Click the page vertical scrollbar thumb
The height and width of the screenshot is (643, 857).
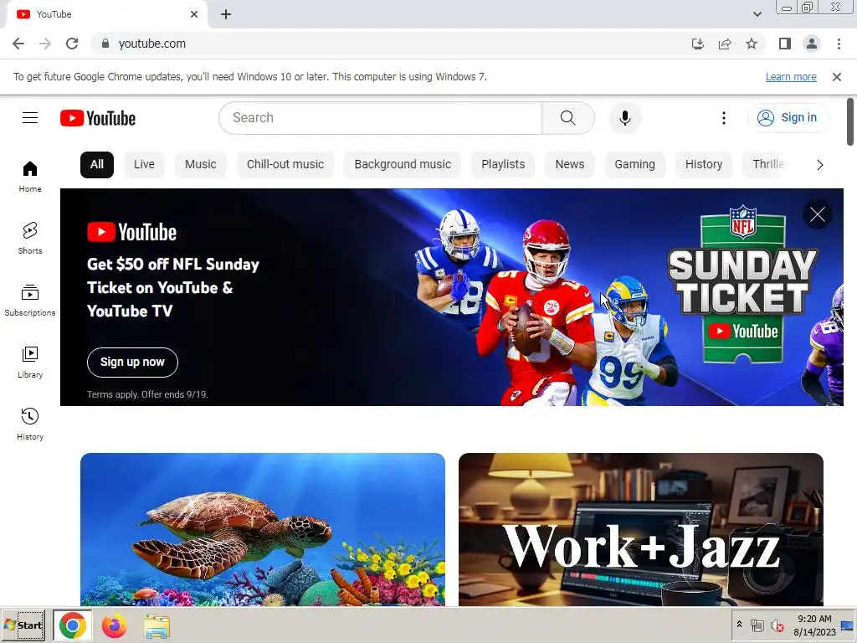pos(850,122)
